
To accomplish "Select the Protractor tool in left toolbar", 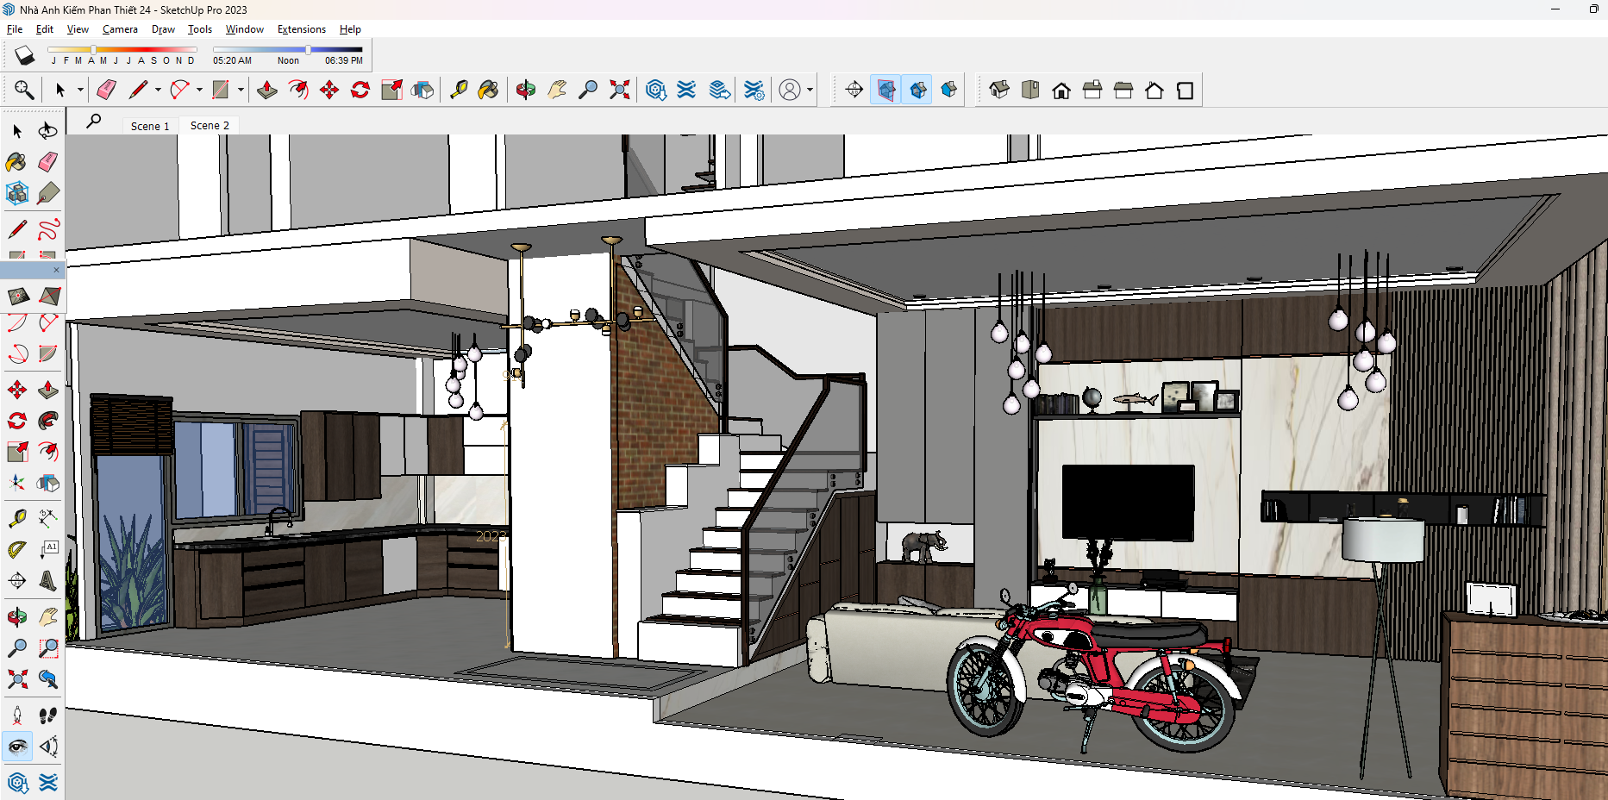I will [17, 549].
